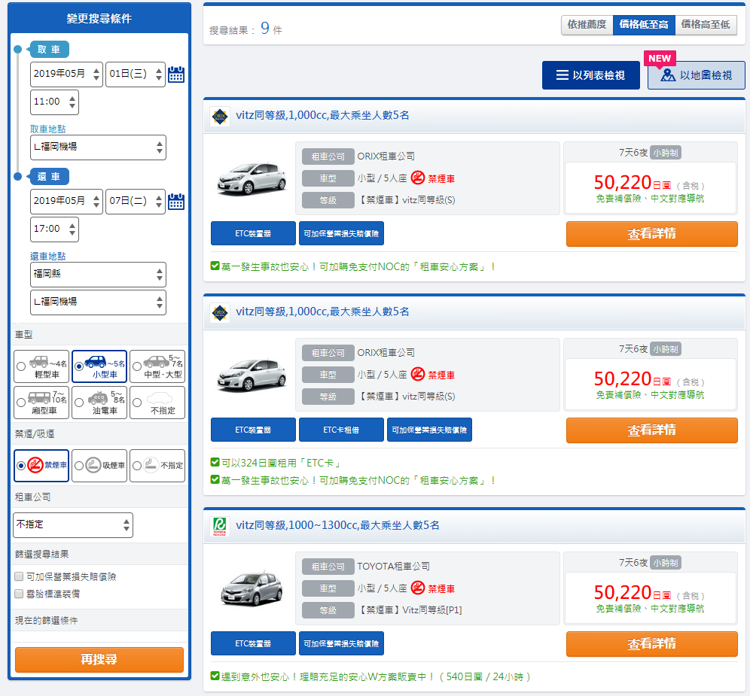Enable the 雪胎標準裝備 filter checkbox
750x696 pixels.
[19, 594]
